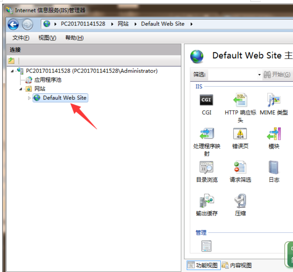The image size is (293, 272).
Task: Switch to 功能视图 tab
Action: point(203,265)
